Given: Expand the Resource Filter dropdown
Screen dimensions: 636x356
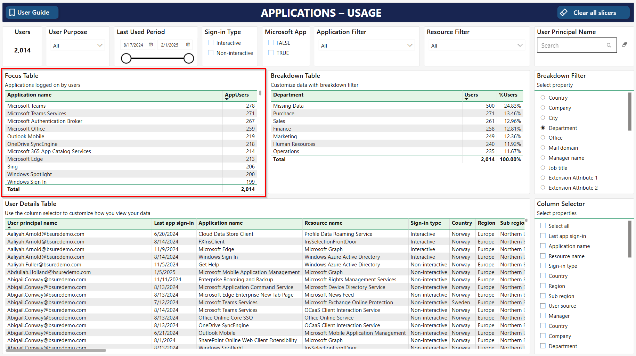Looking at the screenshot, I should coord(476,45).
